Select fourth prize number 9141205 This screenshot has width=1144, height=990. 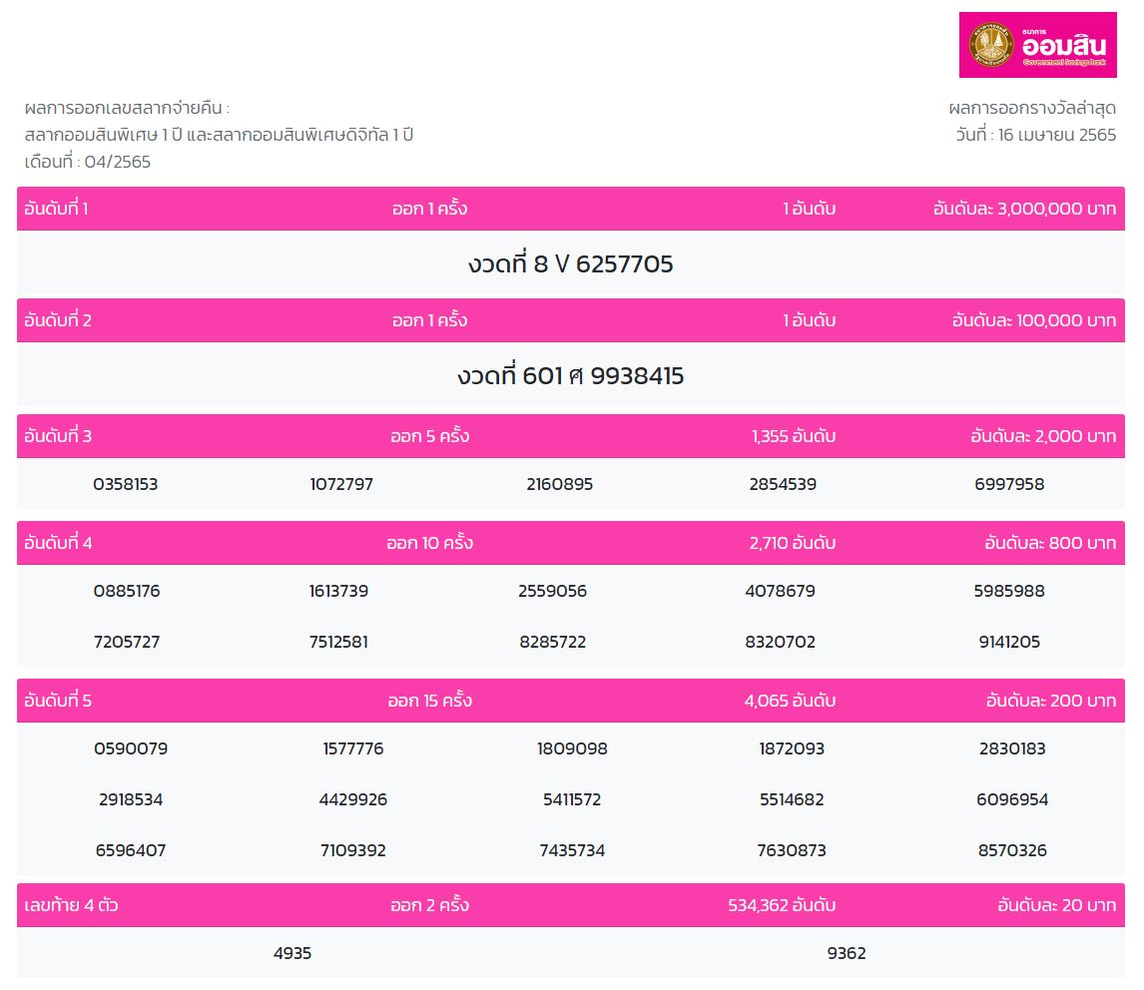pyautogui.click(x=1010, y=642)
